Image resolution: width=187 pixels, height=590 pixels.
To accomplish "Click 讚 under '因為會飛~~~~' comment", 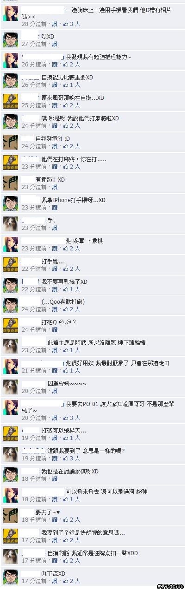I will tap(55, 391).
